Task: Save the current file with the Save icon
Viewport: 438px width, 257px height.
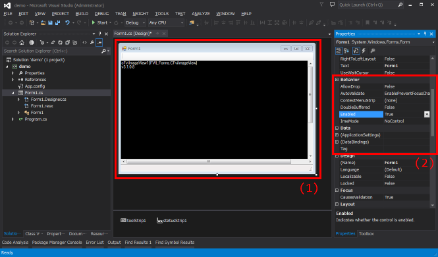Action: (50, 22)
